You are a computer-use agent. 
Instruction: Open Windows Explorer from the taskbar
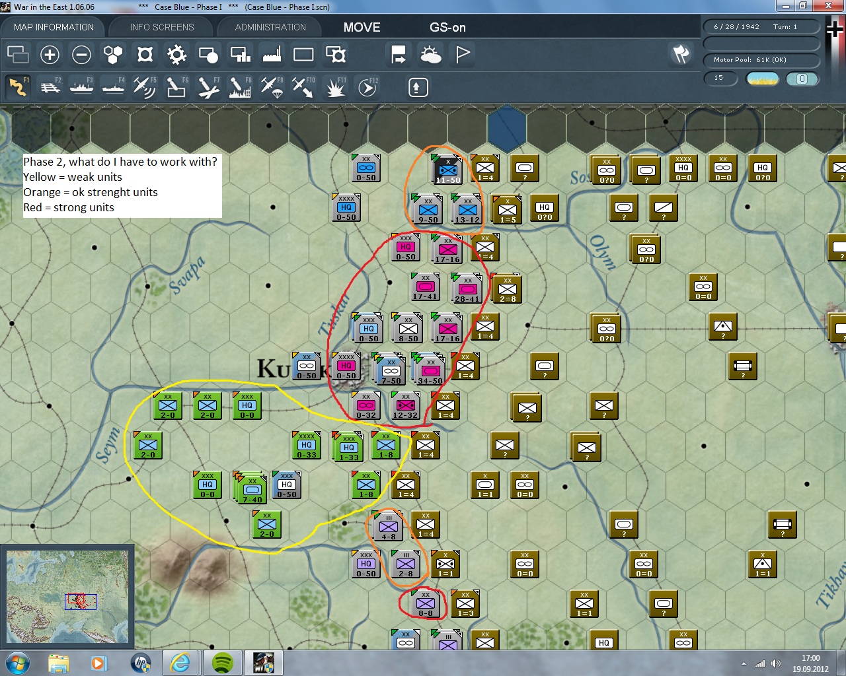coord(59,662)
